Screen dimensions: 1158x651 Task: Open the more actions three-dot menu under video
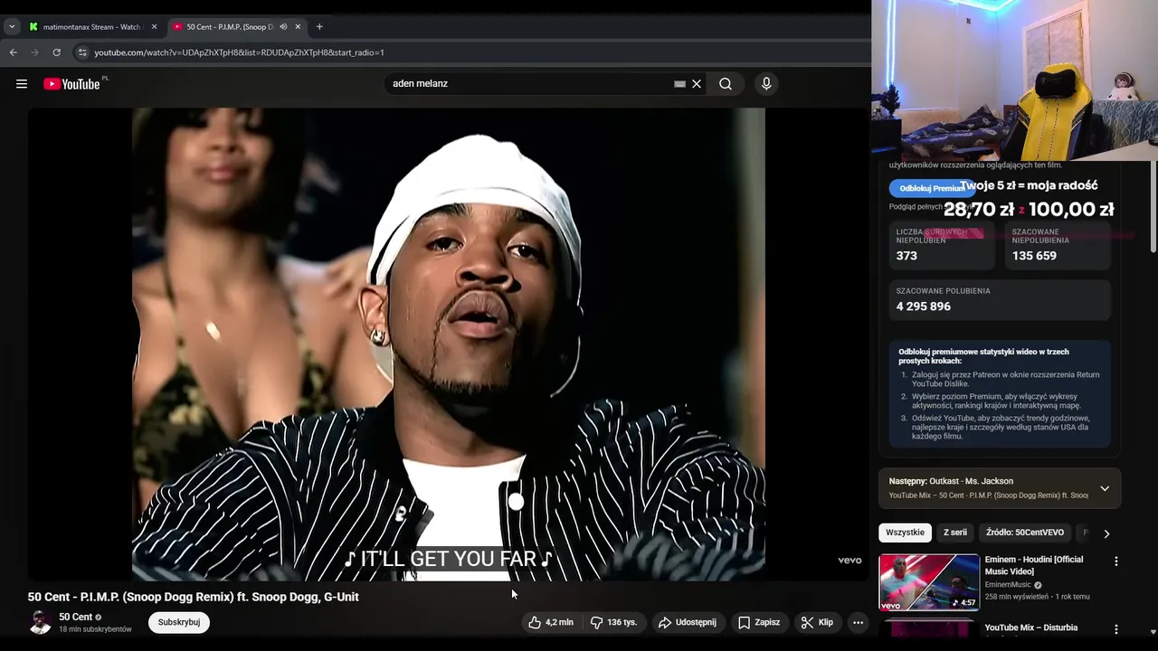tap(858, 622)
